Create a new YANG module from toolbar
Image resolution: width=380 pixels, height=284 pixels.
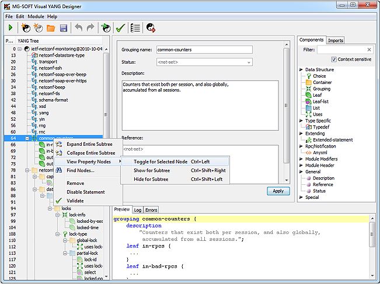tap(26, 28)
